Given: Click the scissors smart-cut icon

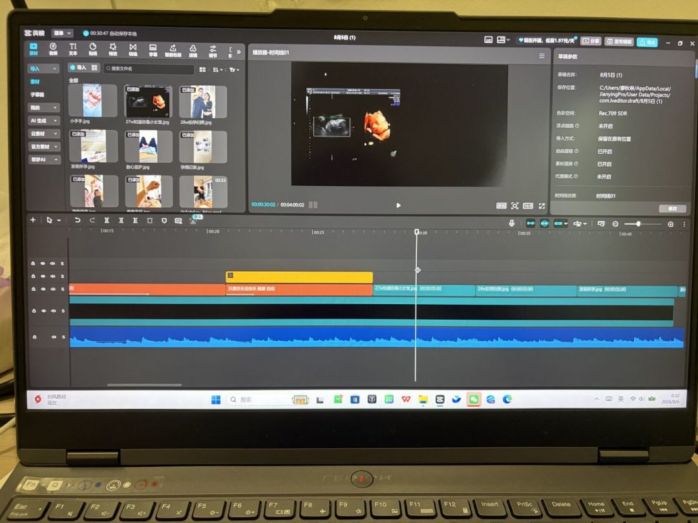Looking at the screenshot, I should click(x=193, y=221).
